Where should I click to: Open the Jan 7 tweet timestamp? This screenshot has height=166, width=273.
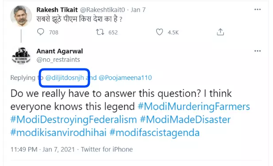138,10
